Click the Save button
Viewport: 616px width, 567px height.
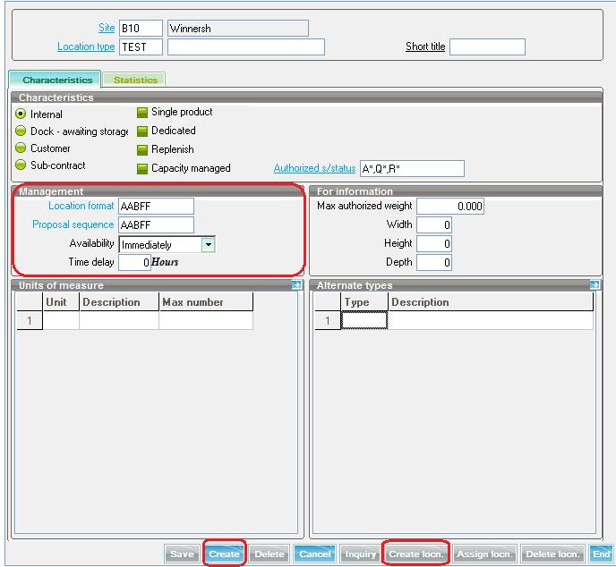coord(183,554)
